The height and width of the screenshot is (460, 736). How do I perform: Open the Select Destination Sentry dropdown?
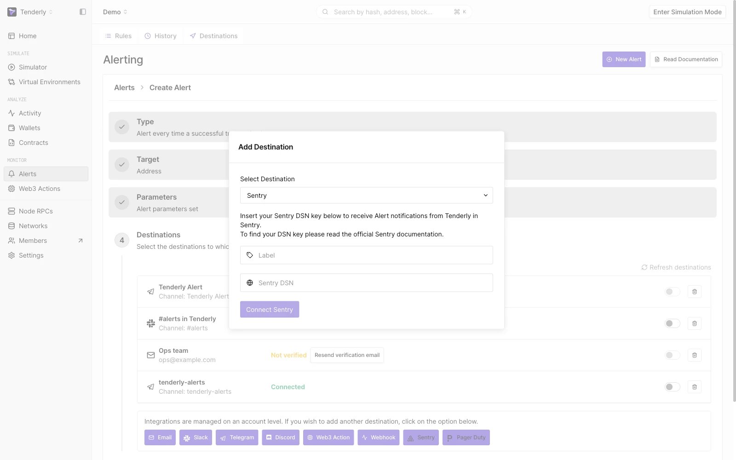[367, 195]
